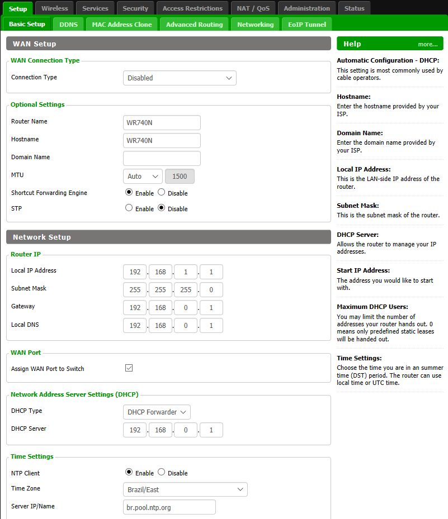448x519 pixels.
Task: Open the Services tab
Action: click(x=95, y=8)
